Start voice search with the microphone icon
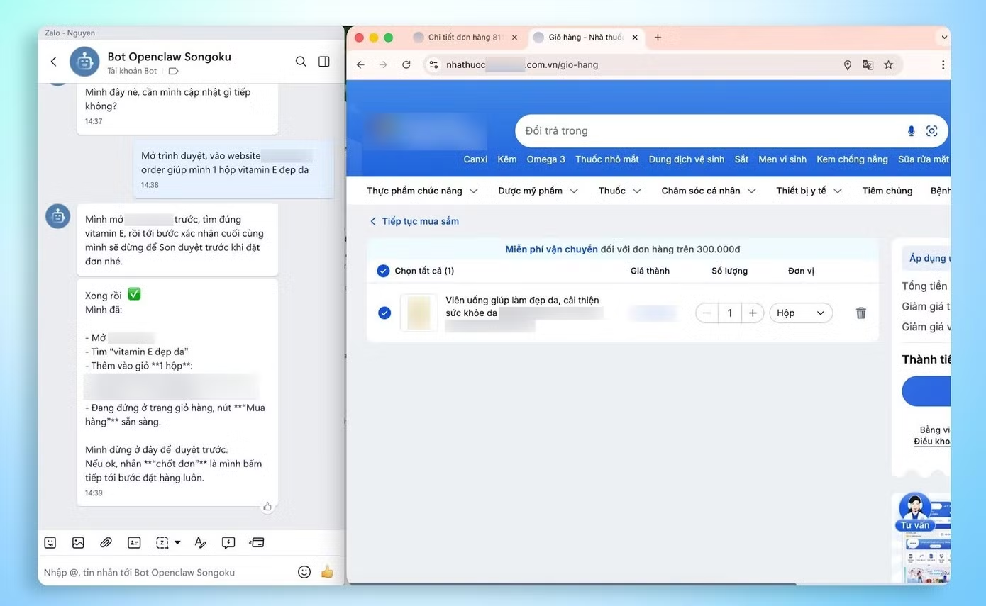This screenshot has width=986, height=606. pos(911,130)
